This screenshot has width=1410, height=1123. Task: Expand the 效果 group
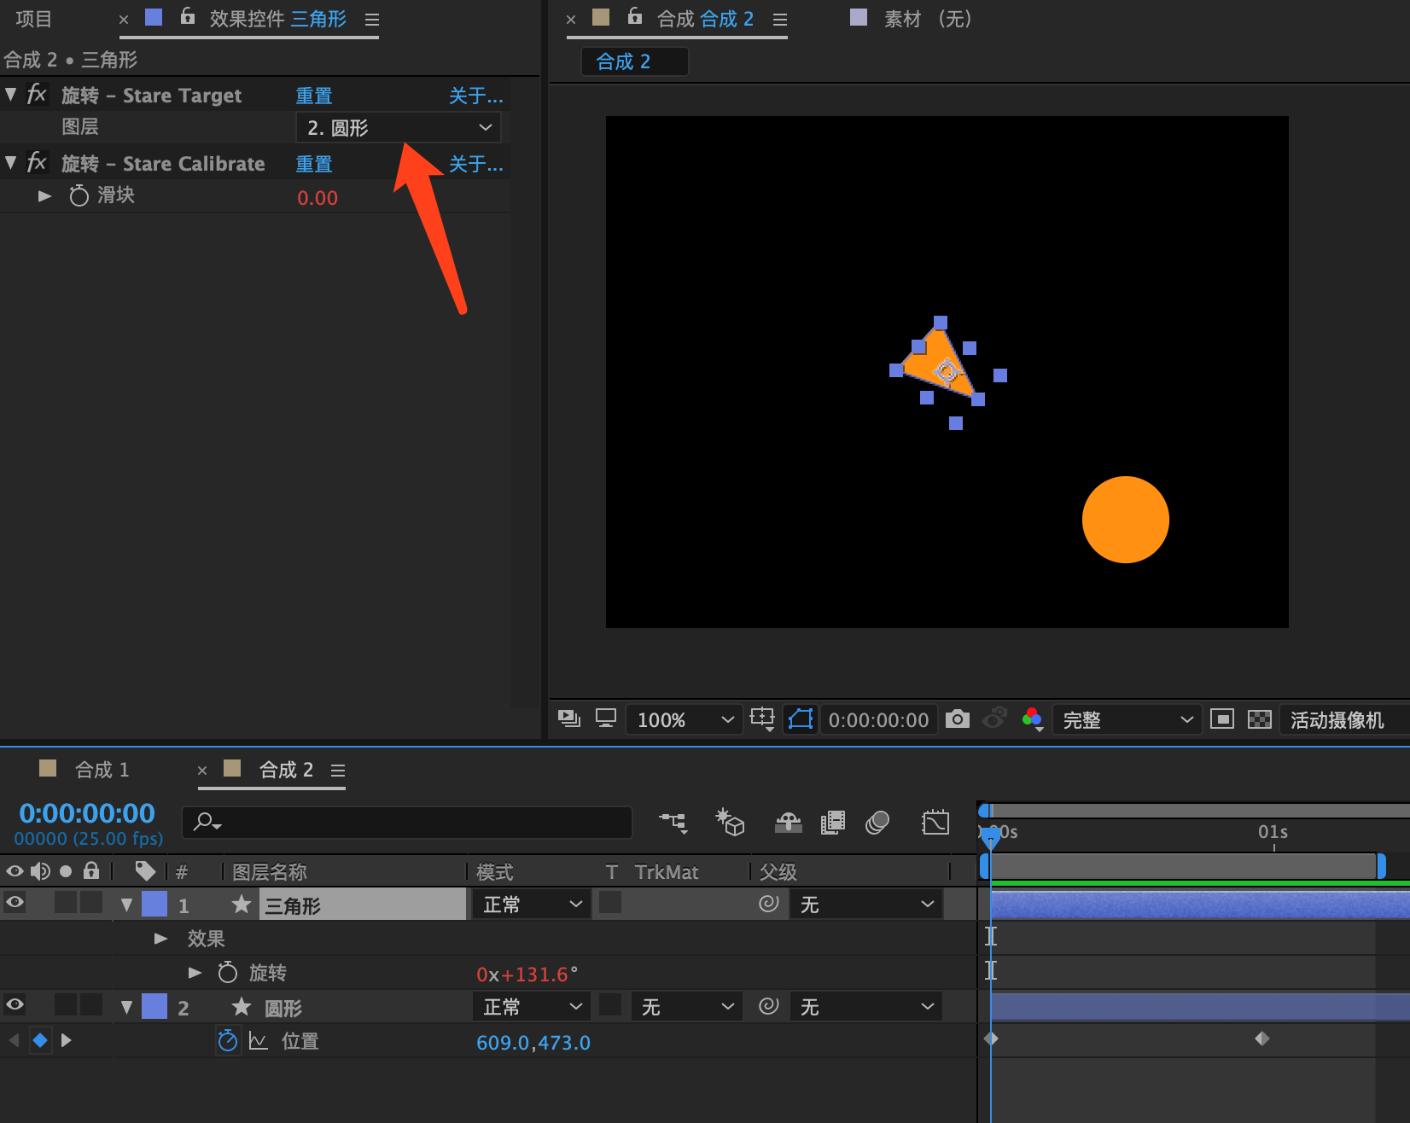click(160, 939)
